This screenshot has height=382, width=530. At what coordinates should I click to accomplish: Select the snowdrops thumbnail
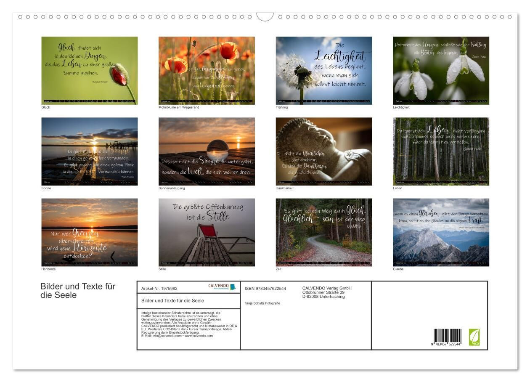tap(441, 70)
